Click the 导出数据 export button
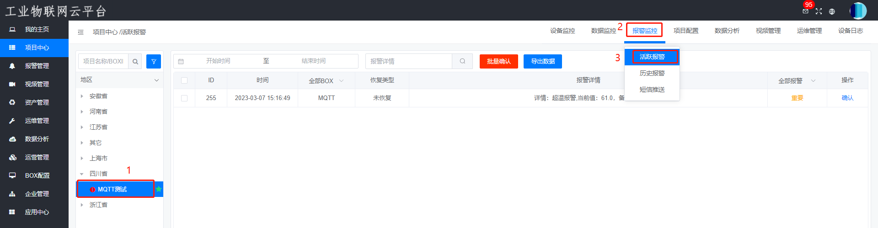The height and width of the screenshot is (228, 878). click(542, 61)
